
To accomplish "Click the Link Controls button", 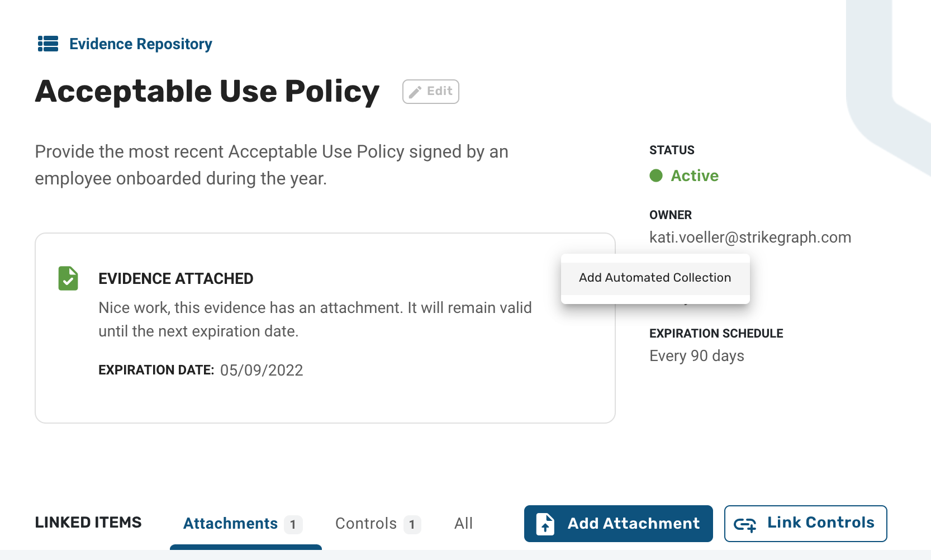I will (x=806, y=524).
